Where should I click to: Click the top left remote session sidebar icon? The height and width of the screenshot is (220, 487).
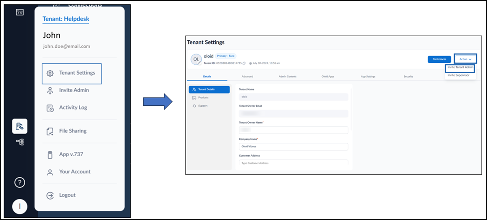(x=20, y=12)
